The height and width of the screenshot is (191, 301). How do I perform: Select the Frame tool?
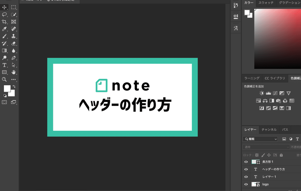coord(14,22)
